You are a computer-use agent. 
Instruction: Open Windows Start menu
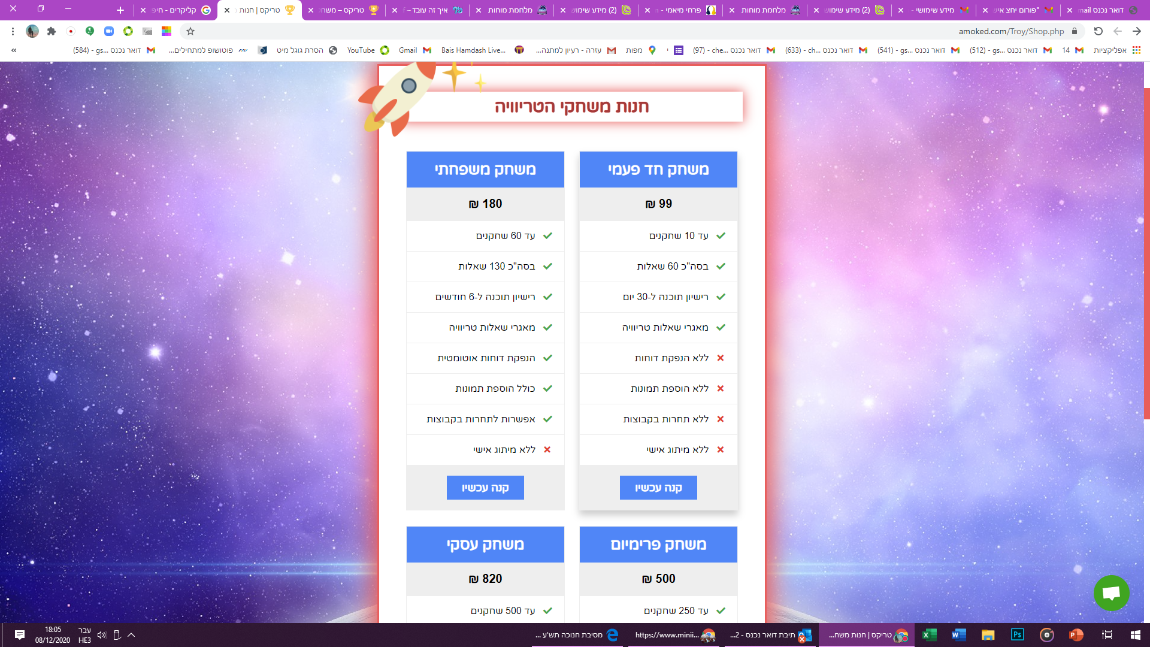[1136, 635]
